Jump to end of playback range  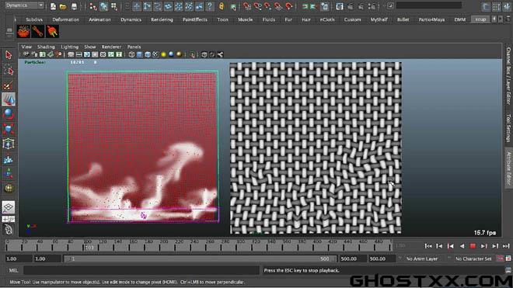coord(506,246)
